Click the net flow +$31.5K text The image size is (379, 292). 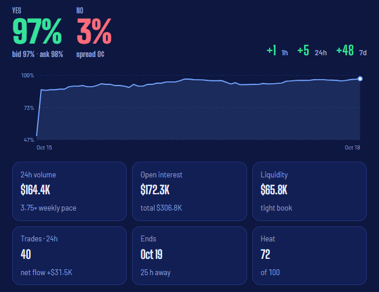[x=47, y=272]
